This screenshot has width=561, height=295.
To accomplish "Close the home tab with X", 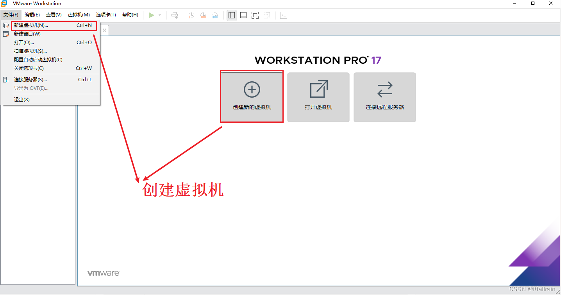I will click(x=104, y=30).
